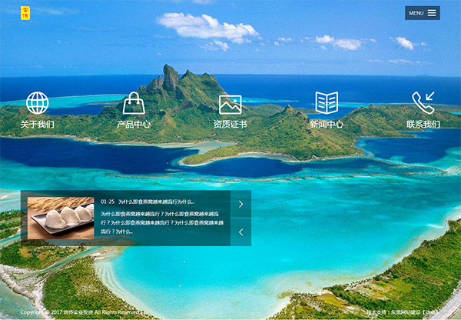Open the 关于我们 text label
The height and width of the screenshot is (320, 461).
[x=38, y=125]
